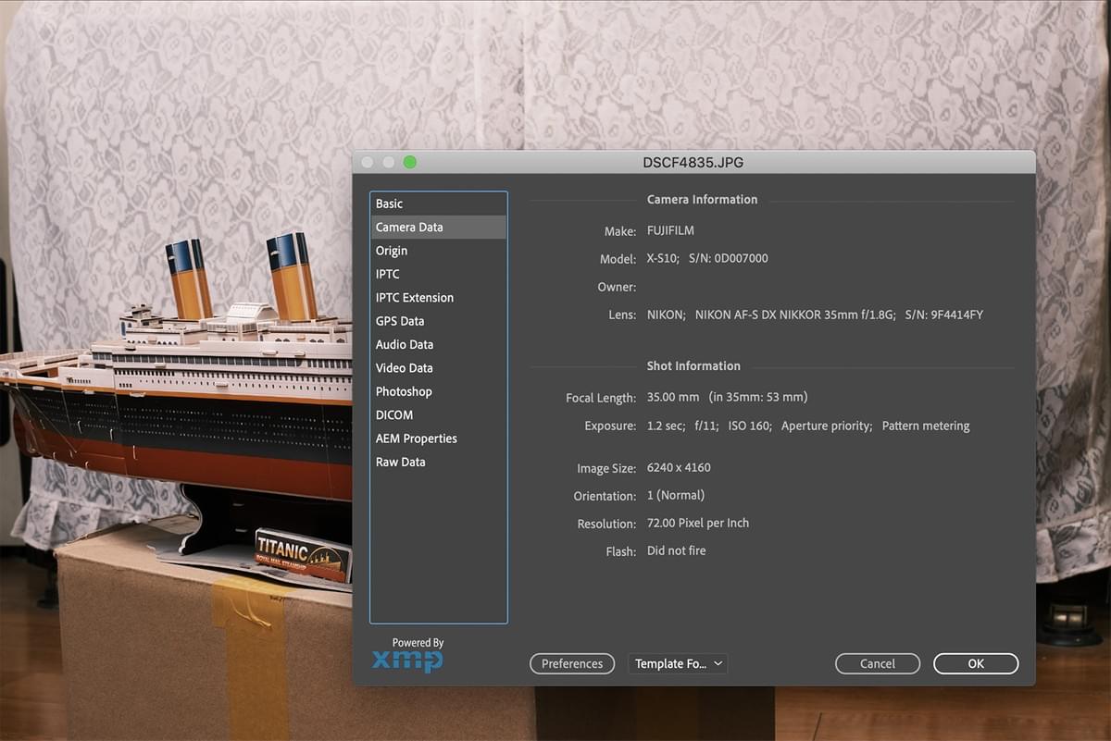Expand the Template Folder dropdown
This screenshot has height=741, width=1111.
[678, 663]
